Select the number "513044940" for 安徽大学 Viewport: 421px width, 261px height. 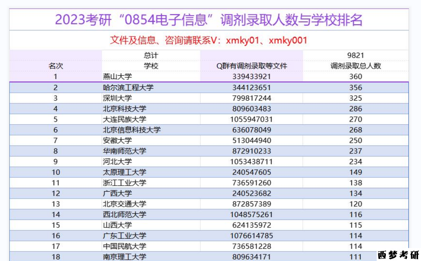click(252, 141)
